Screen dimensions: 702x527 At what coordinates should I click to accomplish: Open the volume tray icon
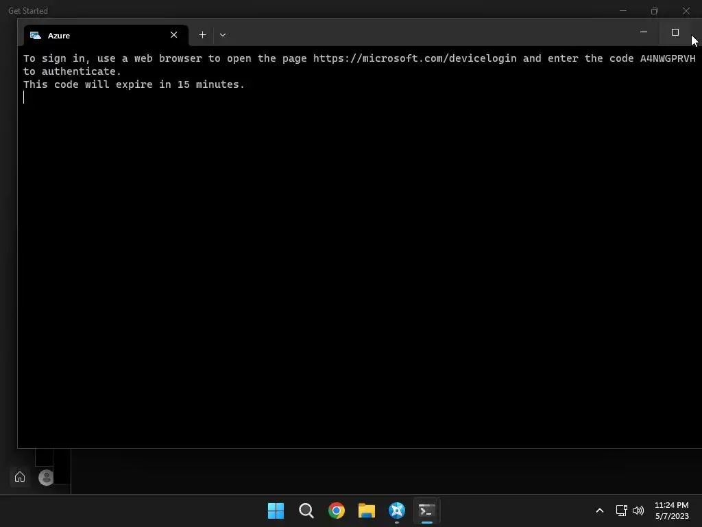[x=638, y=511]
